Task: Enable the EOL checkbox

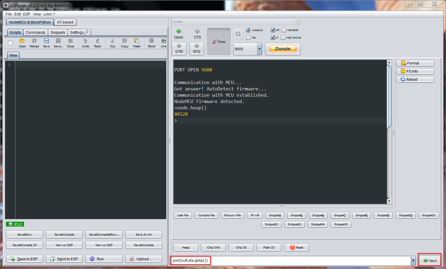Action: 248,38
